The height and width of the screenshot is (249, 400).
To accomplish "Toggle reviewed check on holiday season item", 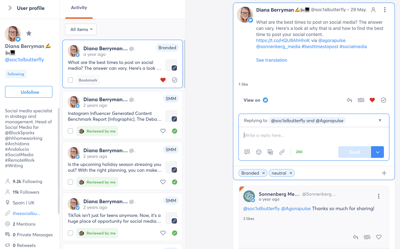I will 175,182.
